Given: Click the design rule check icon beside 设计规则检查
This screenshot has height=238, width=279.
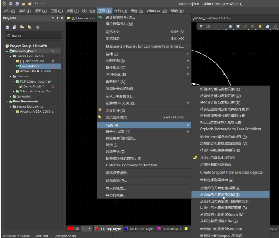Looking at the screenshot, I should pos(100,17).
